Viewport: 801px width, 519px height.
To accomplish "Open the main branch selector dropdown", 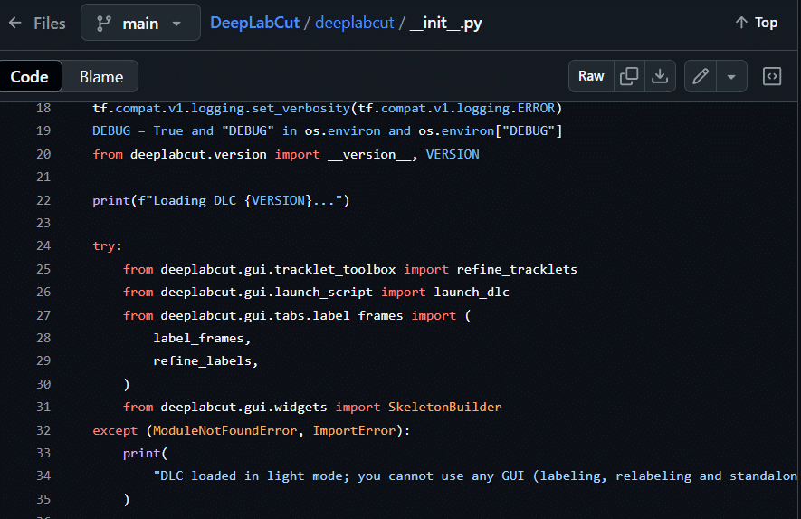I will (140, 23).
